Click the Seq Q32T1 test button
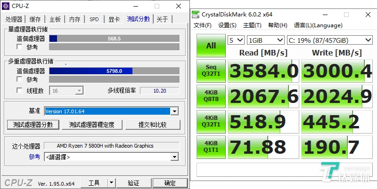Viewport: 377px width, 189px height. tap(211, 71)
